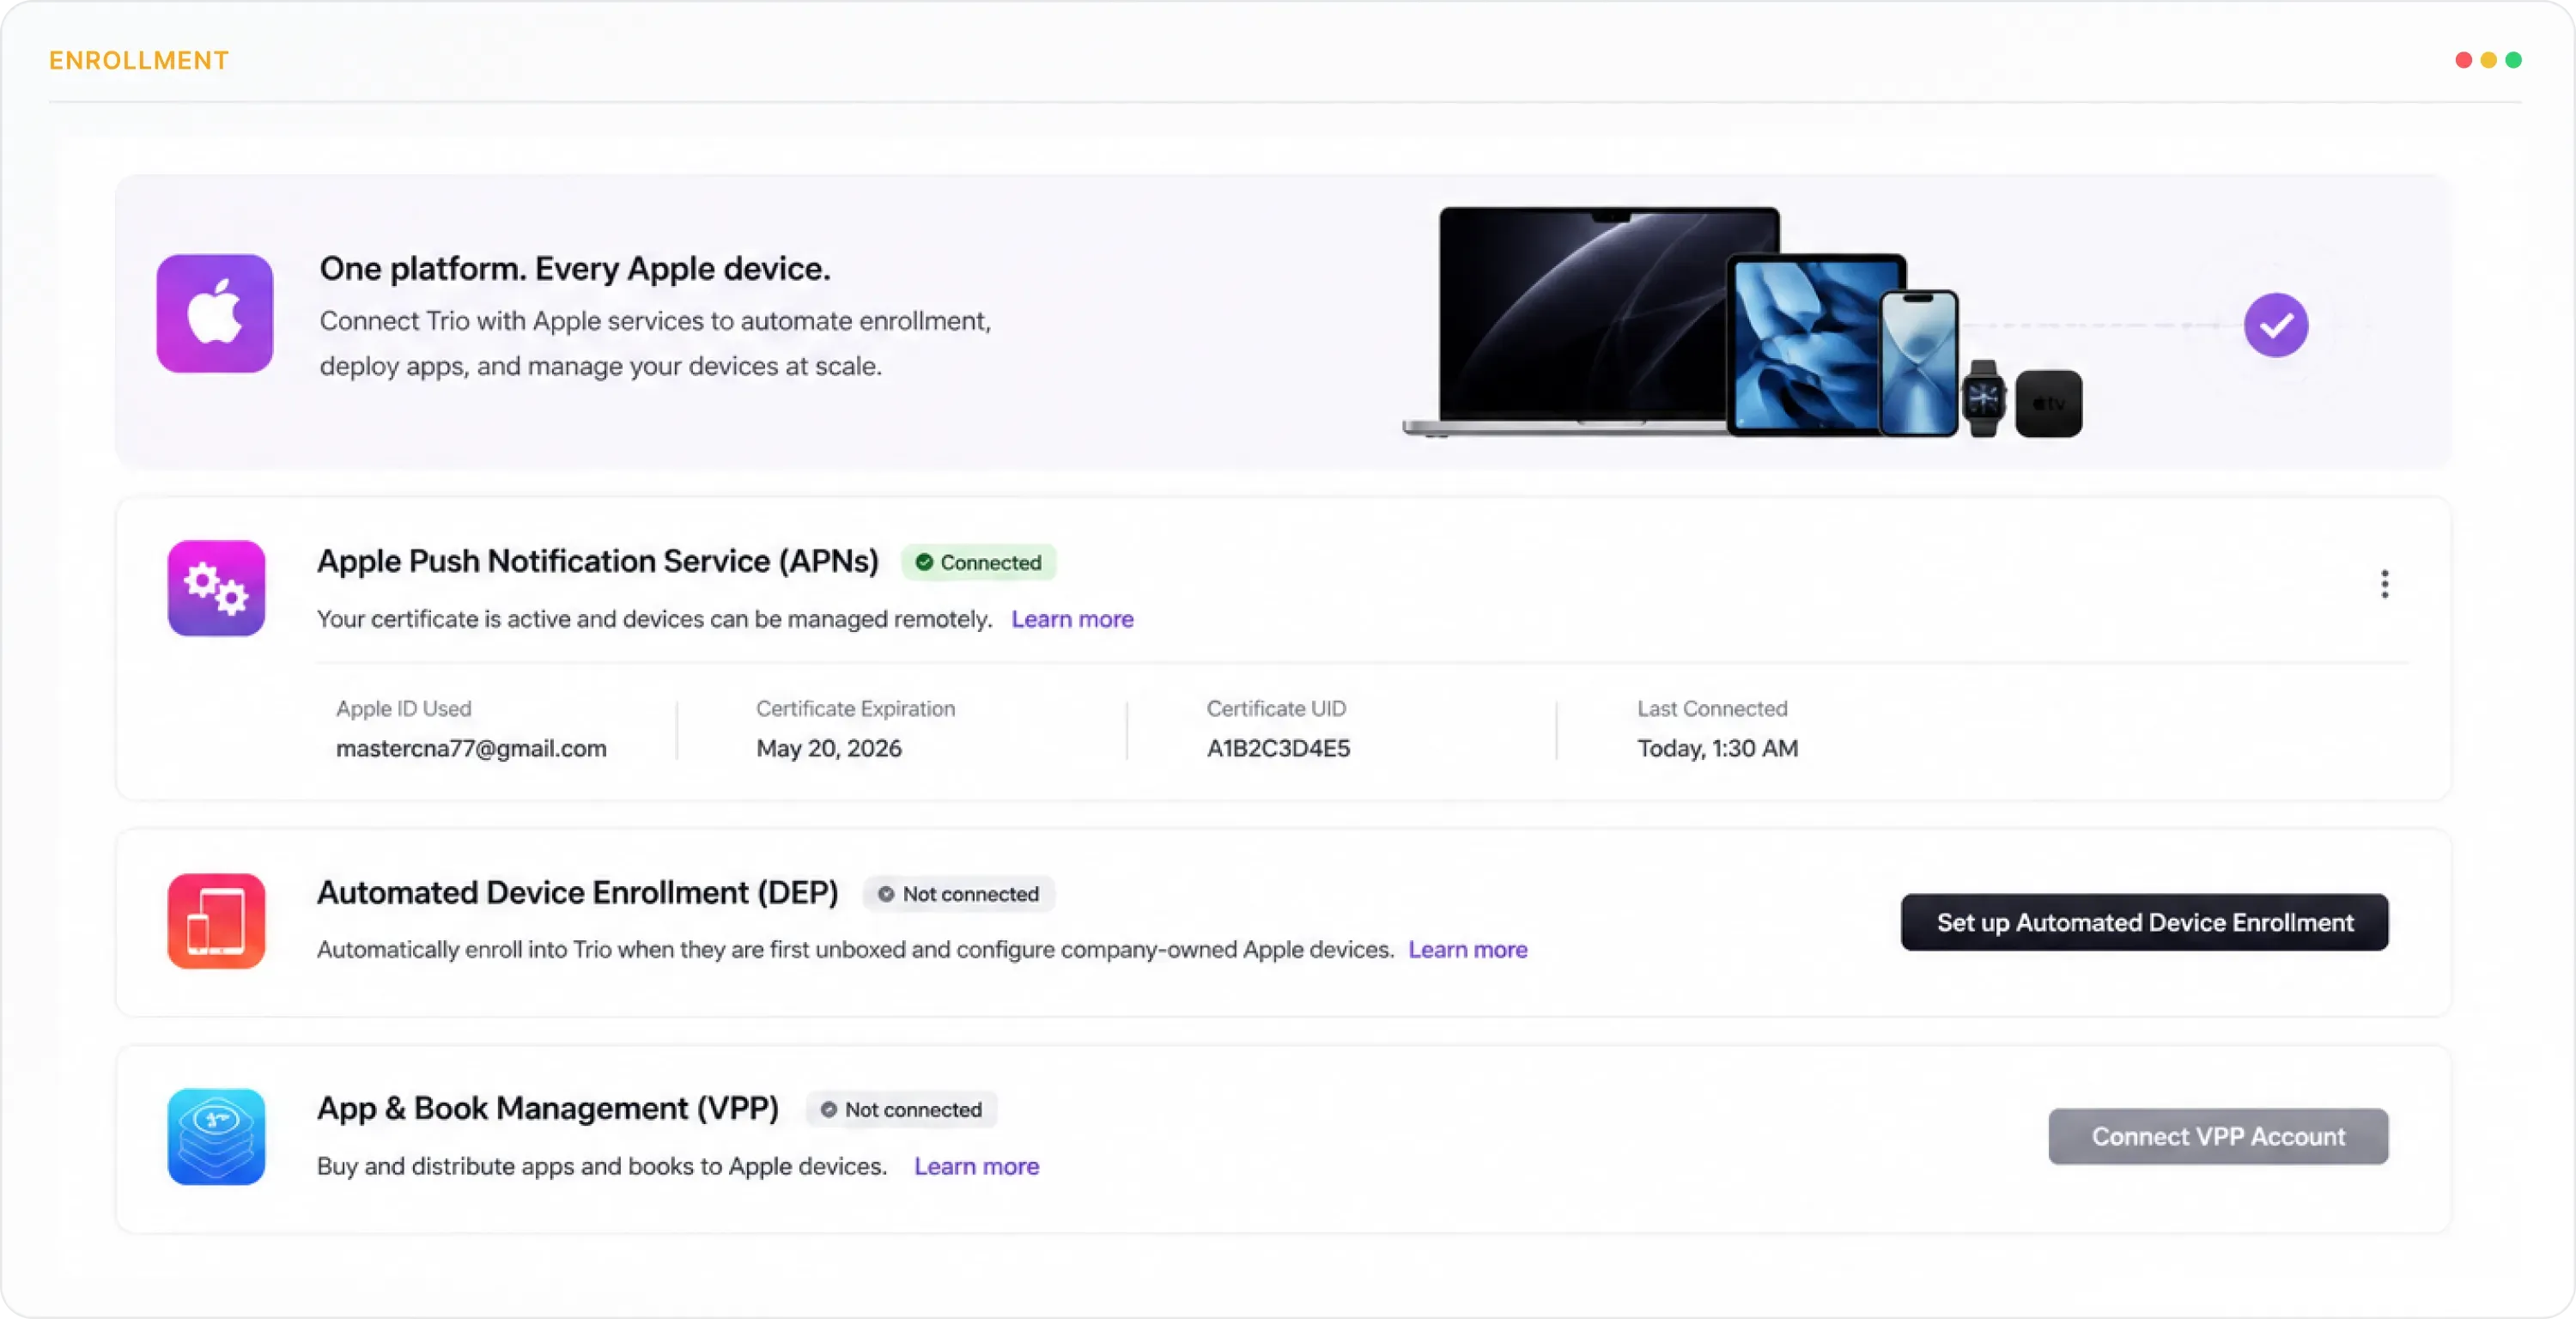Viewport: 2576px width, 1319px height.
Task: Click the Apple devices lineup image
Action: (1741, 322)
